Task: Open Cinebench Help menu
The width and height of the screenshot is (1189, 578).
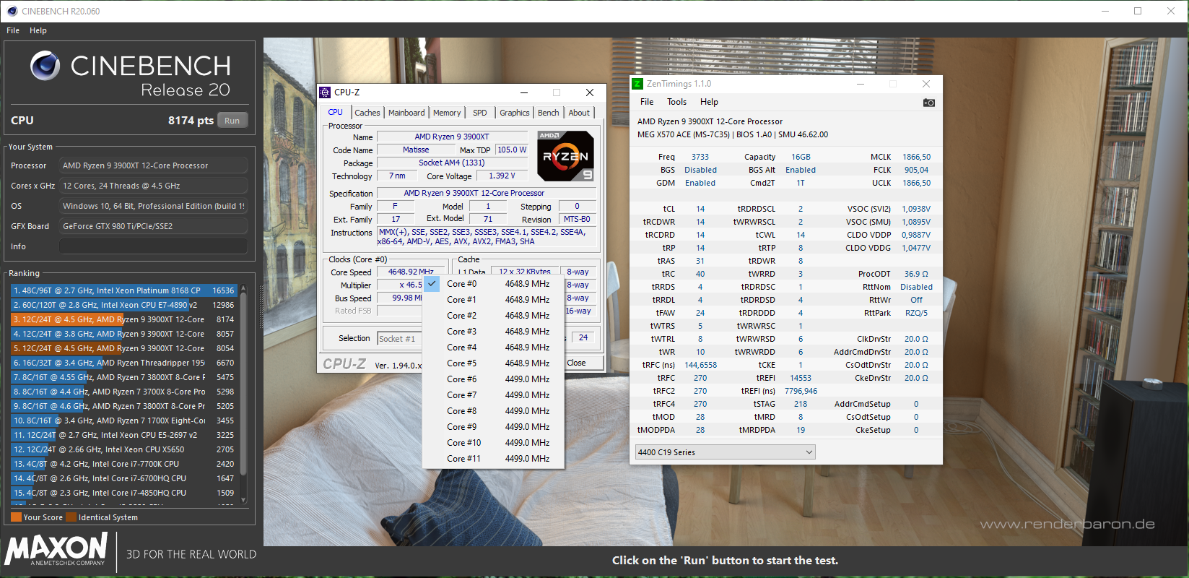Action: coord(38,30)
